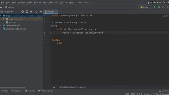The image size is (169, 95).
Task: Click the warnings indicator showing 3
Action: click(165, 16)
